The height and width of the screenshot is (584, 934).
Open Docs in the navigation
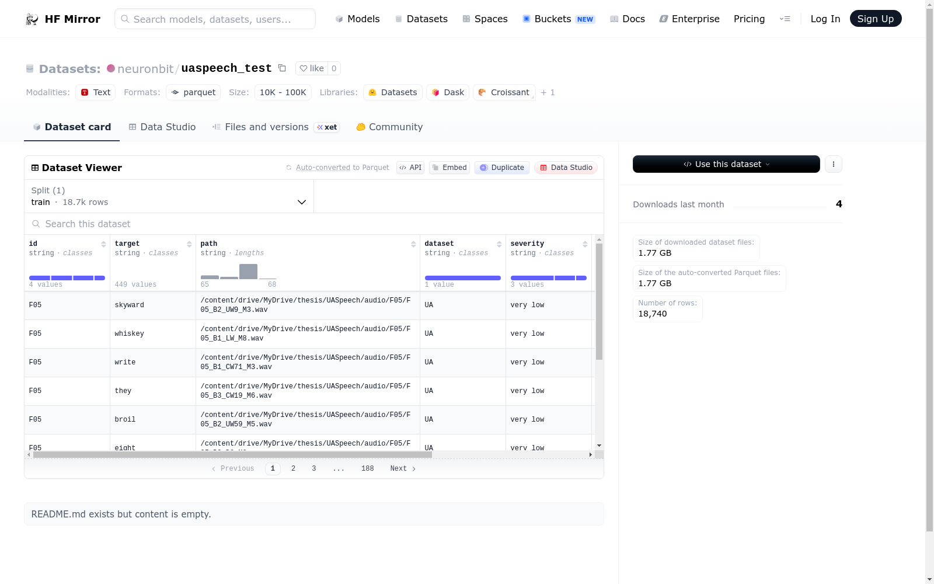click(x=627, y=19)
